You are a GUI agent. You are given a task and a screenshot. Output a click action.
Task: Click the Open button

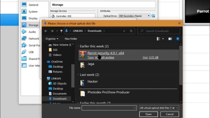(x=149, y=114)
